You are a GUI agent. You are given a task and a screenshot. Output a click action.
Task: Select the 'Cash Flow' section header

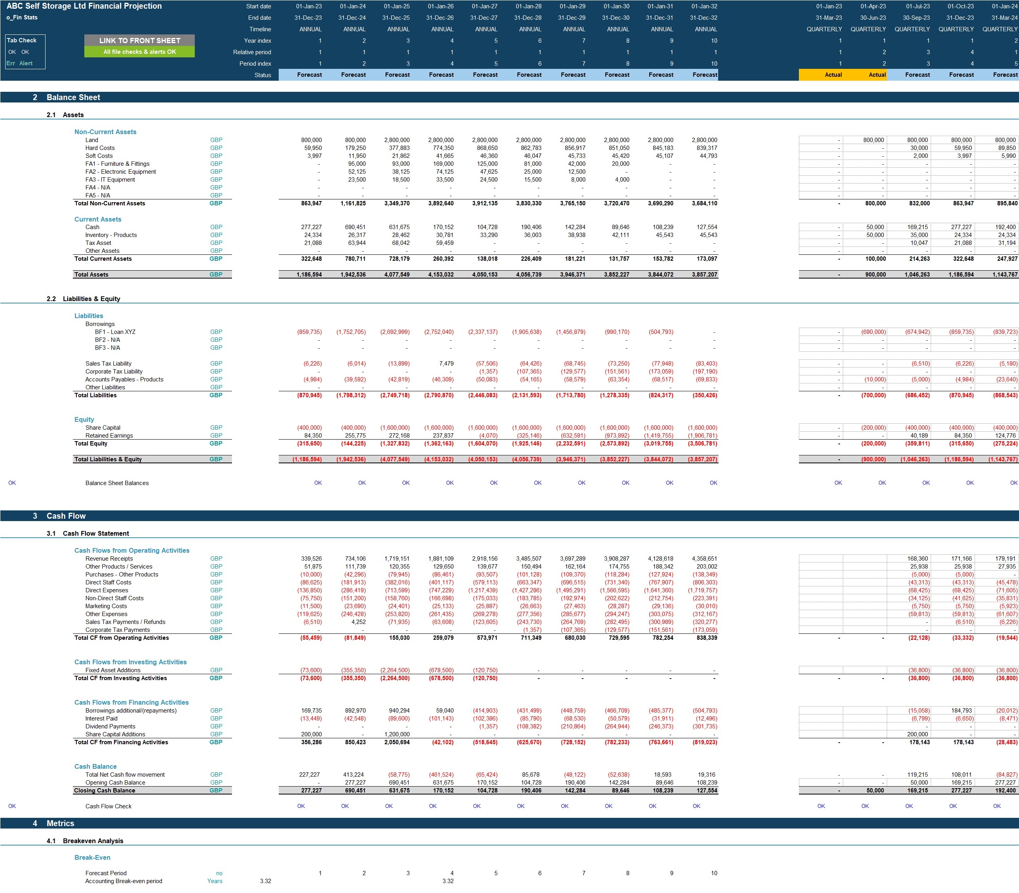[66, 516]
